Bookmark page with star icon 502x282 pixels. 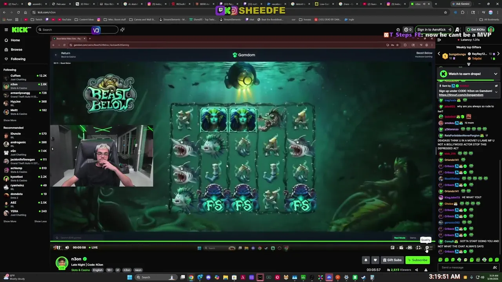[x=446, y=12]
